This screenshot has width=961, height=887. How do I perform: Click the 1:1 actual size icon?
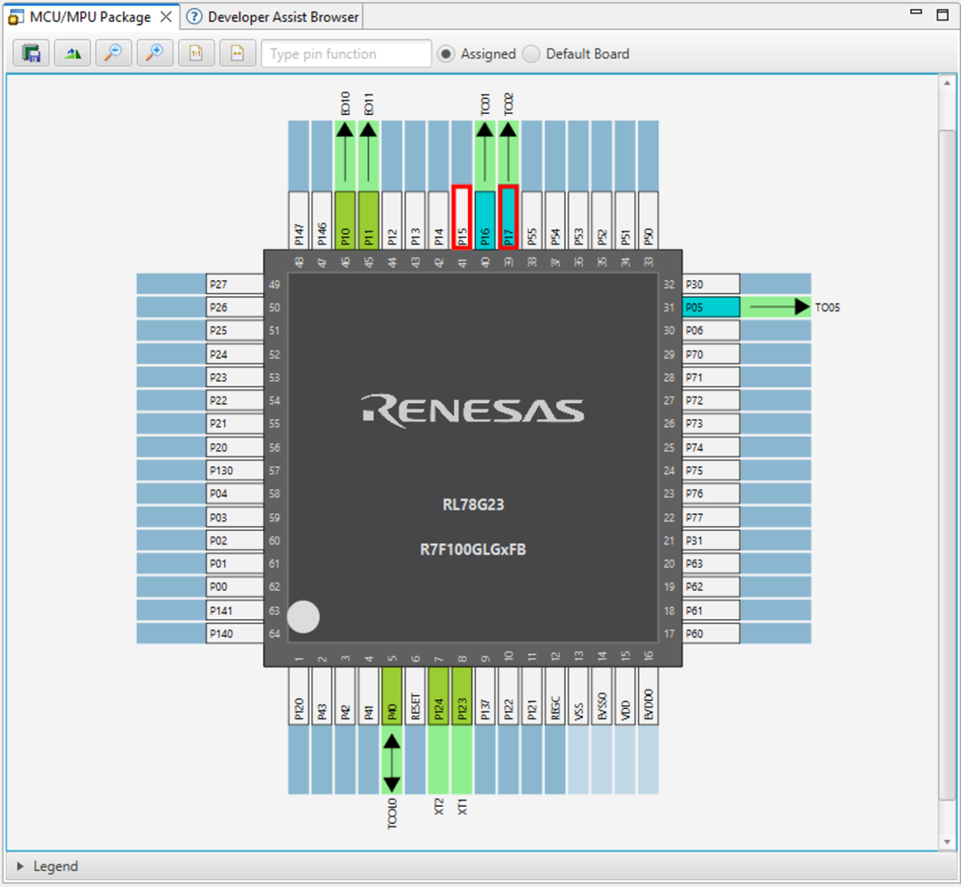(196, 53)
